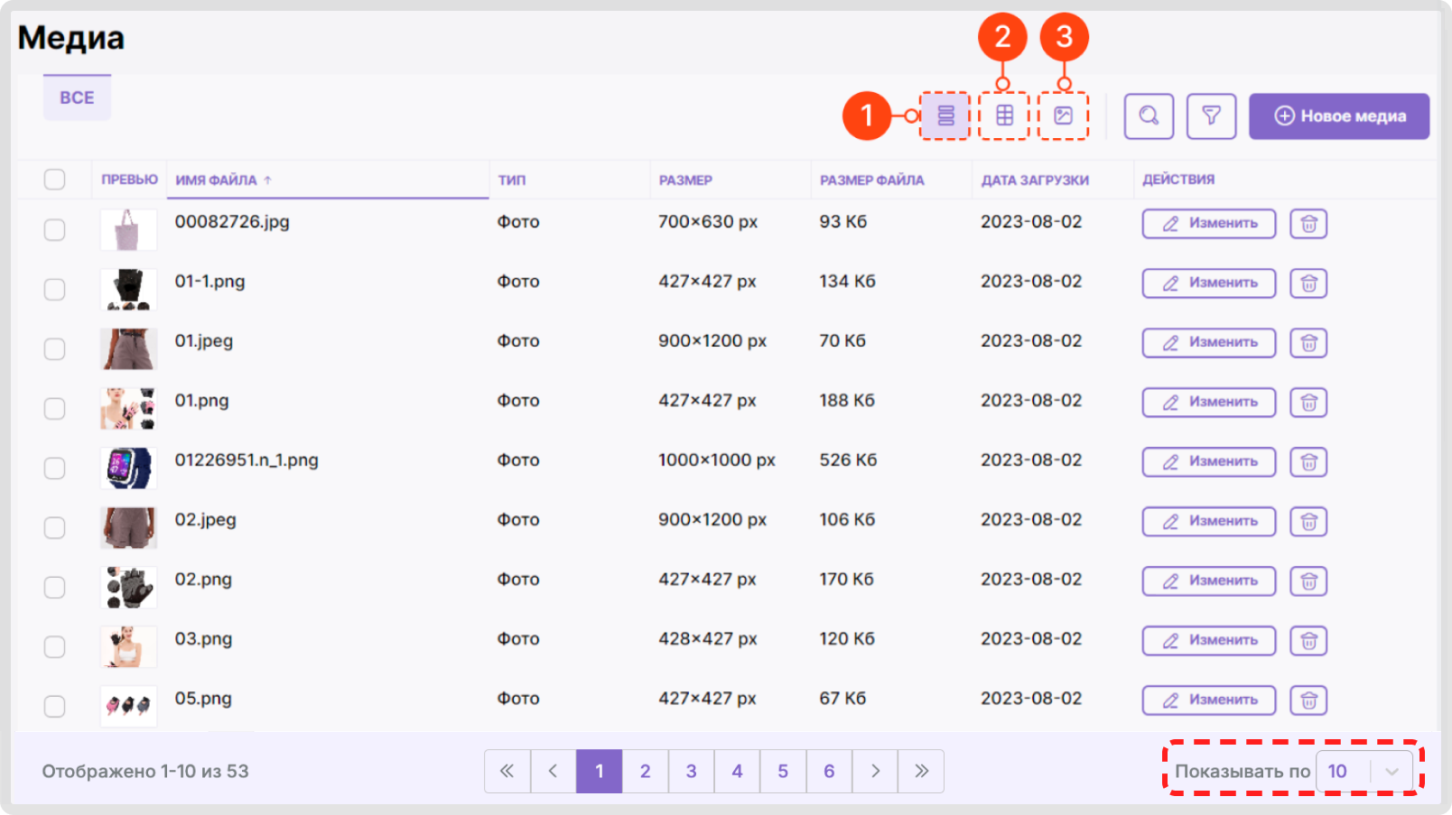Click file name 01226951.n_1.png
Image resolution: width=1452 pixels, height=815 pixels.
[x=247, y=460]
